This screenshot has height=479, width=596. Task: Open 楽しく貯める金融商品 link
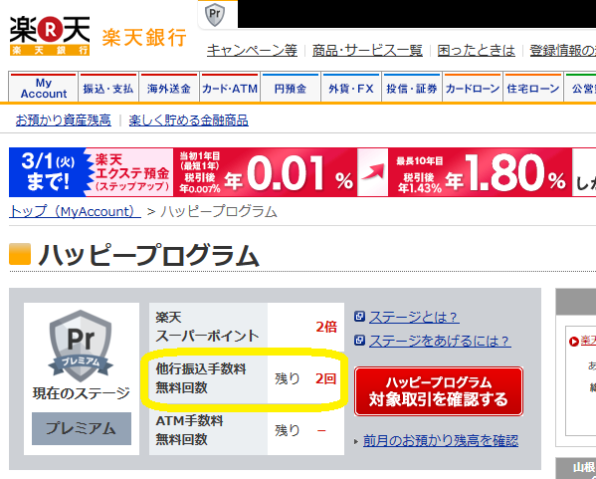pos(188,120)
